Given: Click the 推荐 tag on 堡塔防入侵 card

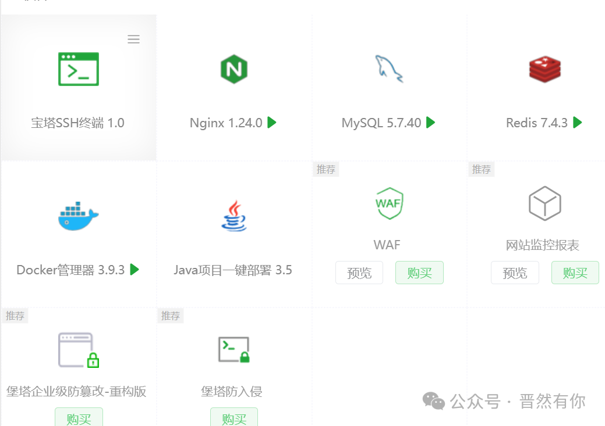Looking at the screenshot, I should (x=171, y=316).
